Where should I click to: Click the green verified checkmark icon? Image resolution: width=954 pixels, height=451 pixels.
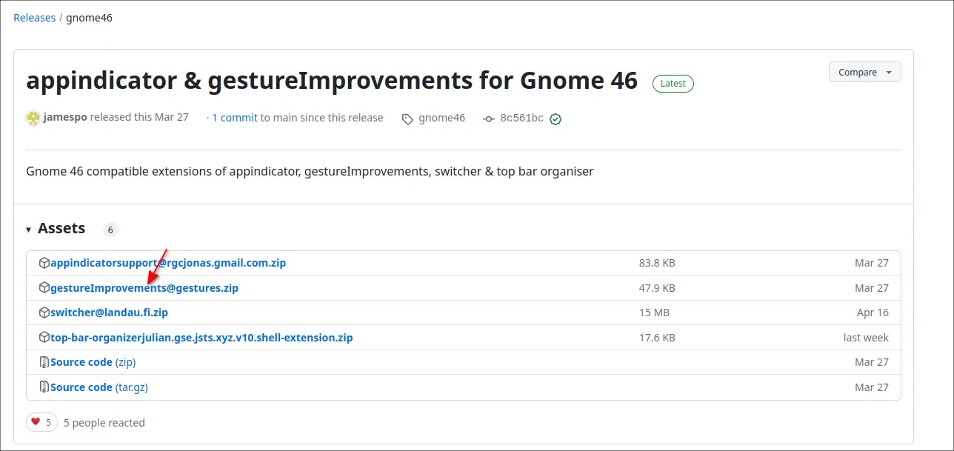(556, 118)
